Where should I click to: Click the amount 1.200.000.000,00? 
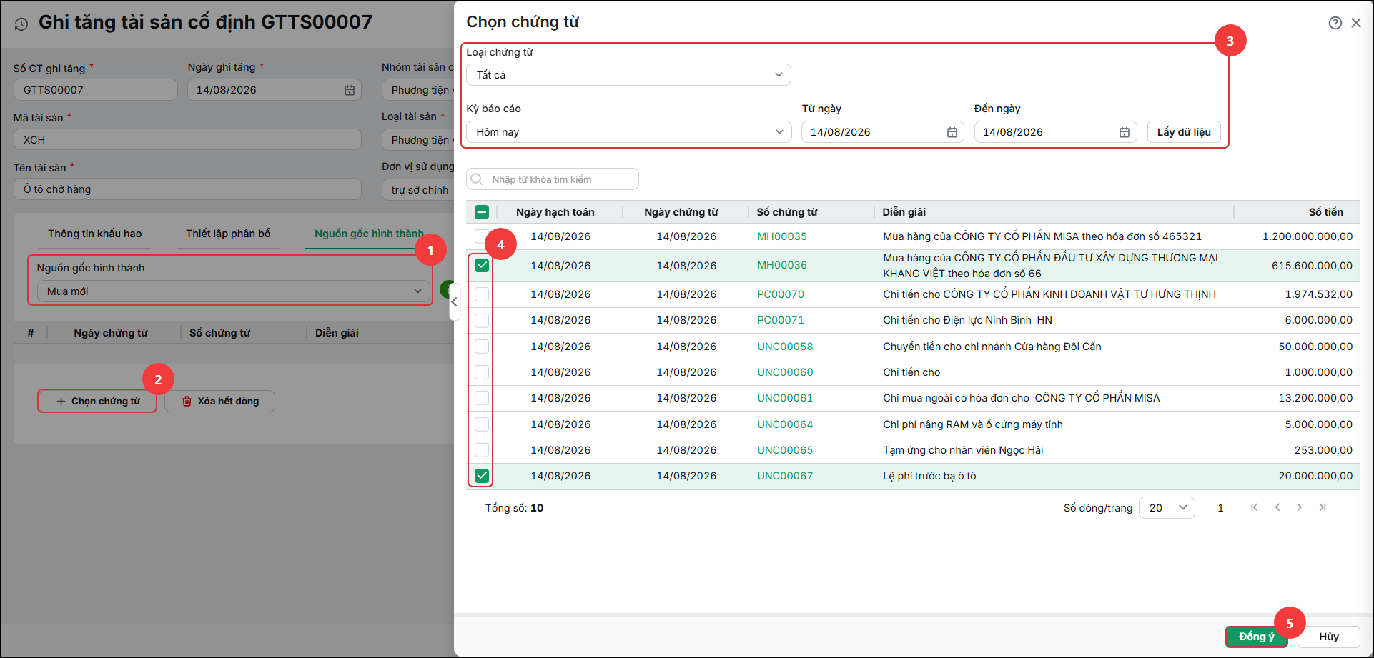1308,236
